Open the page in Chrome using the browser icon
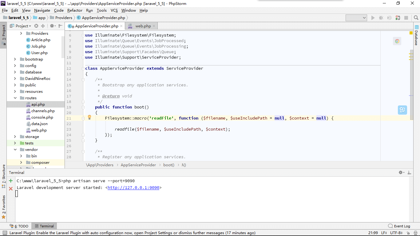 pos(397,41)
